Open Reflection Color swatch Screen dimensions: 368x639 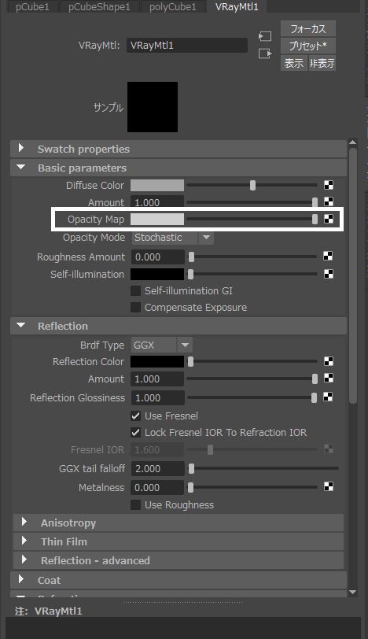pyautogui.click(x=157, y=361)
